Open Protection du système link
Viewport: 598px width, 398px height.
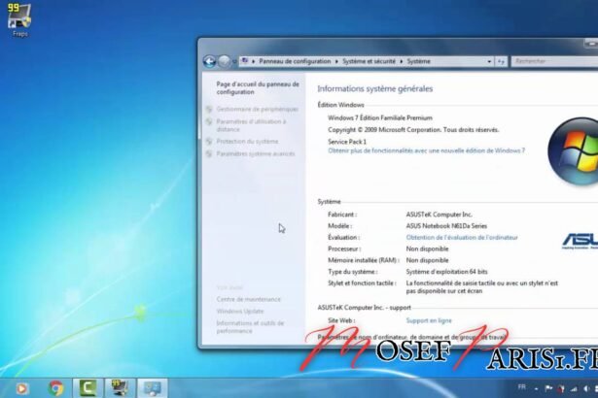point(247,142)
